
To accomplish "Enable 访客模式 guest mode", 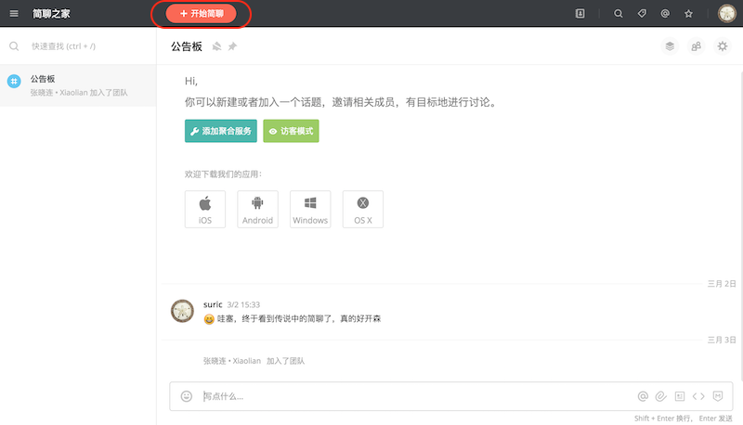I will (291, 132).
